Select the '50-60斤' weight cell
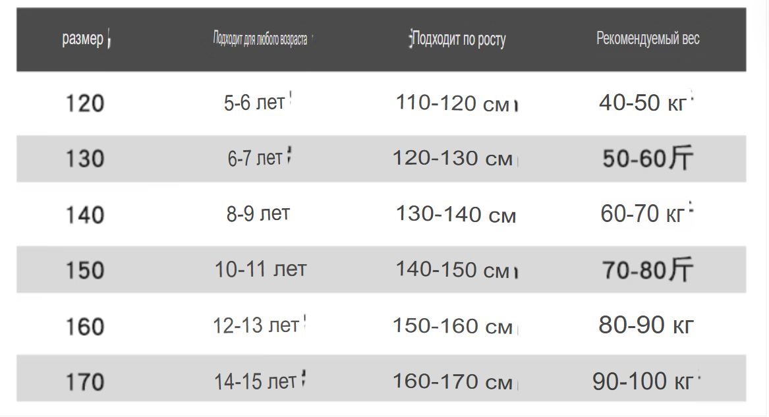The height and width of the screenshot is (417, 769). pyautogui.click(x=648, y=158)
